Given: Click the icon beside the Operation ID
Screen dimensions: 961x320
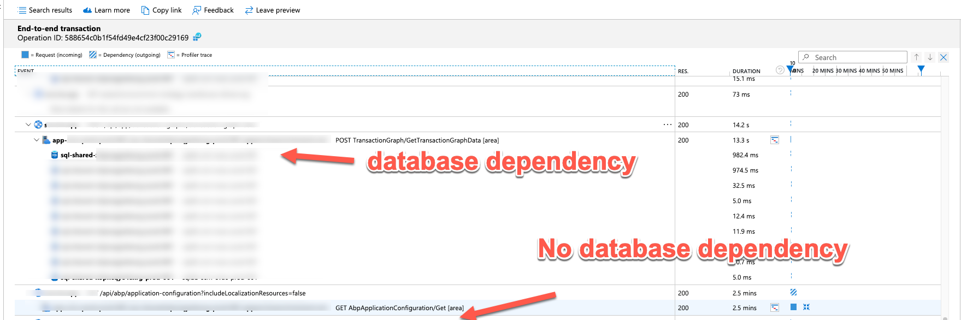Looking at the screenshot, I should pos(197,37).
